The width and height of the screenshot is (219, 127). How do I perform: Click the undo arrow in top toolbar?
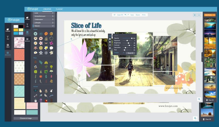pyautogui.click(x=125, y=15)
